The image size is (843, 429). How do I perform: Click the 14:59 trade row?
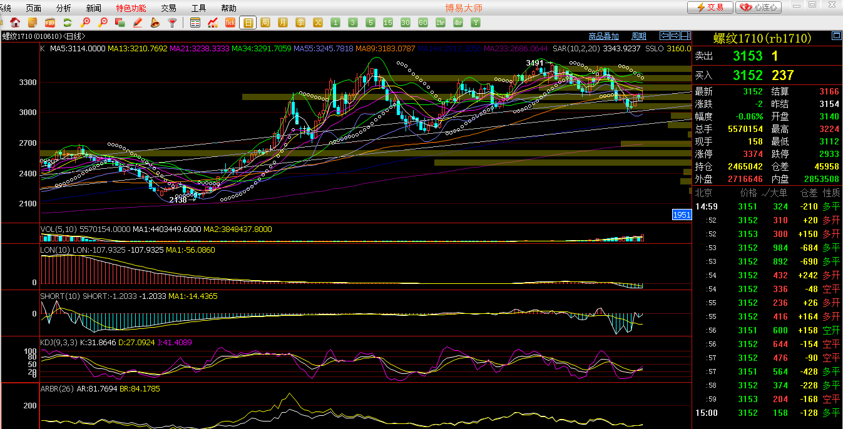[x=768, y=206]
